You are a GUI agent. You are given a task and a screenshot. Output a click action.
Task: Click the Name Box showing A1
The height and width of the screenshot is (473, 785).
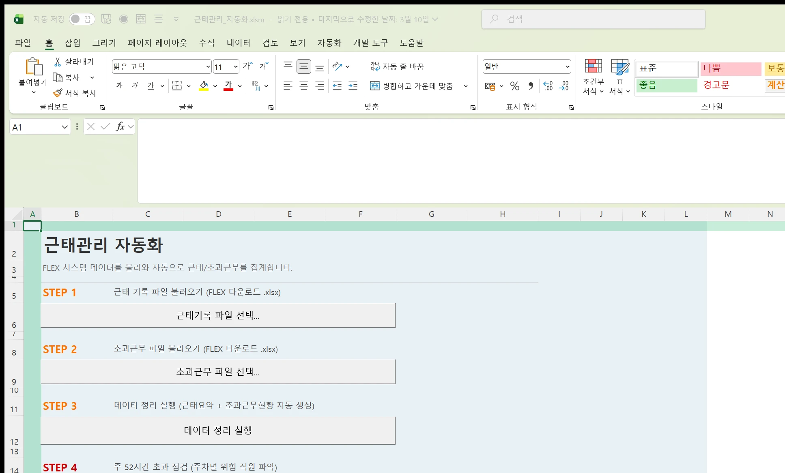tap(40, 127)
